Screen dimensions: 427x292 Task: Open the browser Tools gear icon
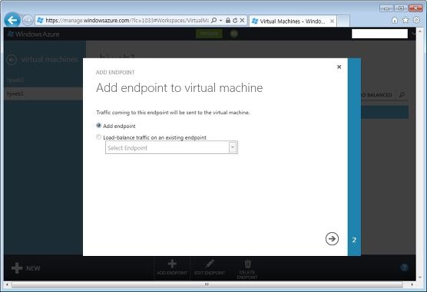click(x=417, y=20)
